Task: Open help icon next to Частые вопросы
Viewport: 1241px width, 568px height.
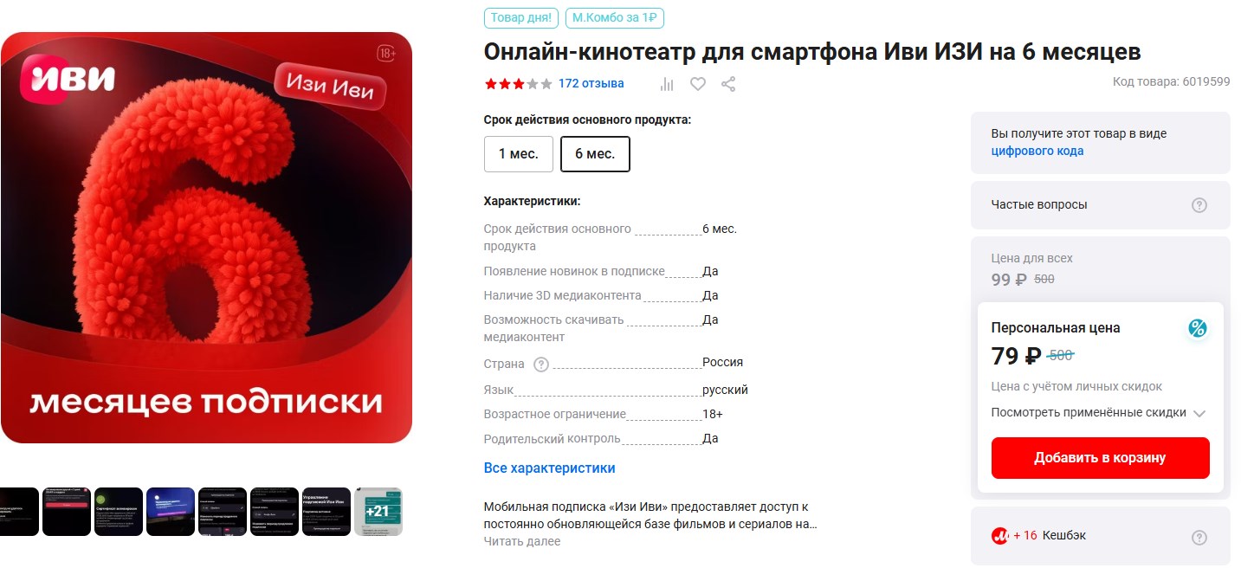Action: pyautogui.click(x=1199, y=205)
